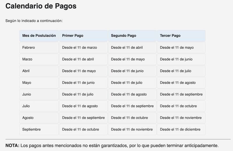Select the "Desde el 11 de diciembre" cell

[x=181, y=129]
